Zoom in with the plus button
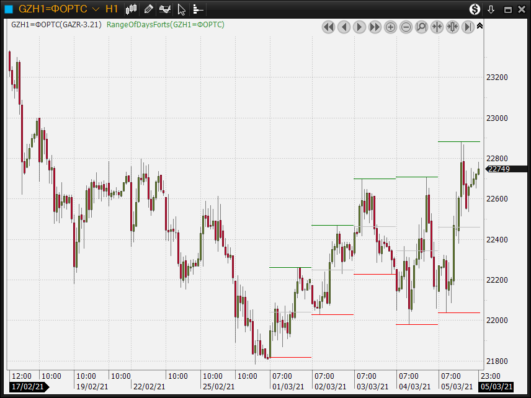This screenshot has width=531, height=398. [390, 27]
